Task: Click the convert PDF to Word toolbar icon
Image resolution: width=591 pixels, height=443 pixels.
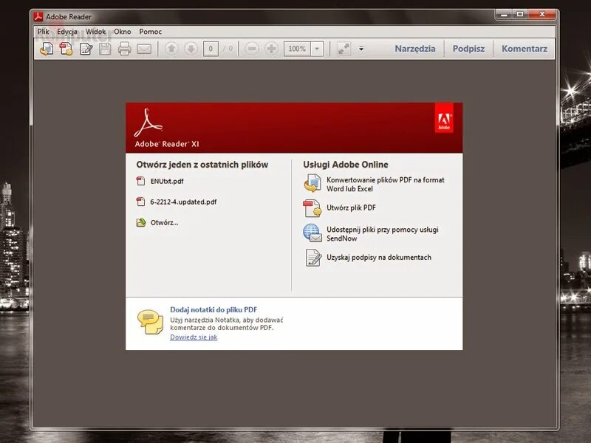Action: coord(47,49)
